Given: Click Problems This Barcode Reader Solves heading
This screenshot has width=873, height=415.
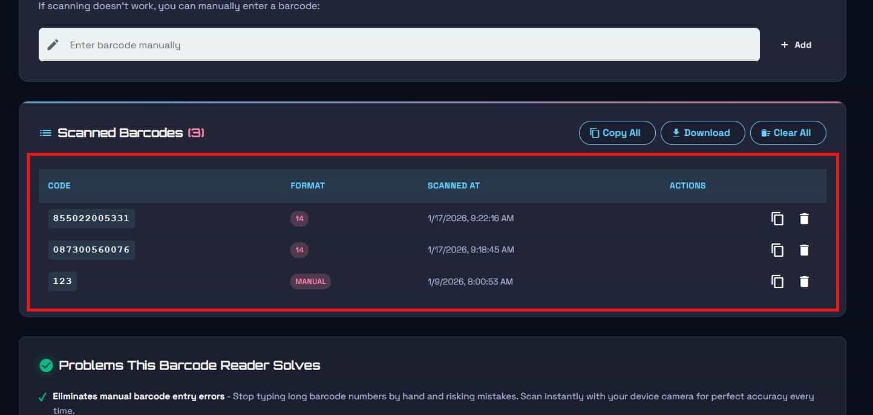Looking at the screenshot, I should point(189,365).
